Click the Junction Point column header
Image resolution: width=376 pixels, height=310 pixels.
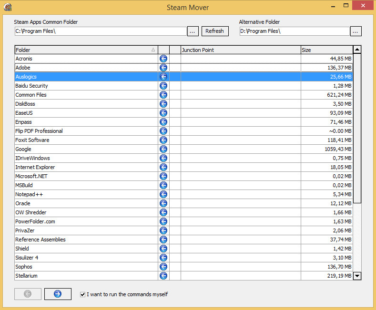[x=241, y=50]
